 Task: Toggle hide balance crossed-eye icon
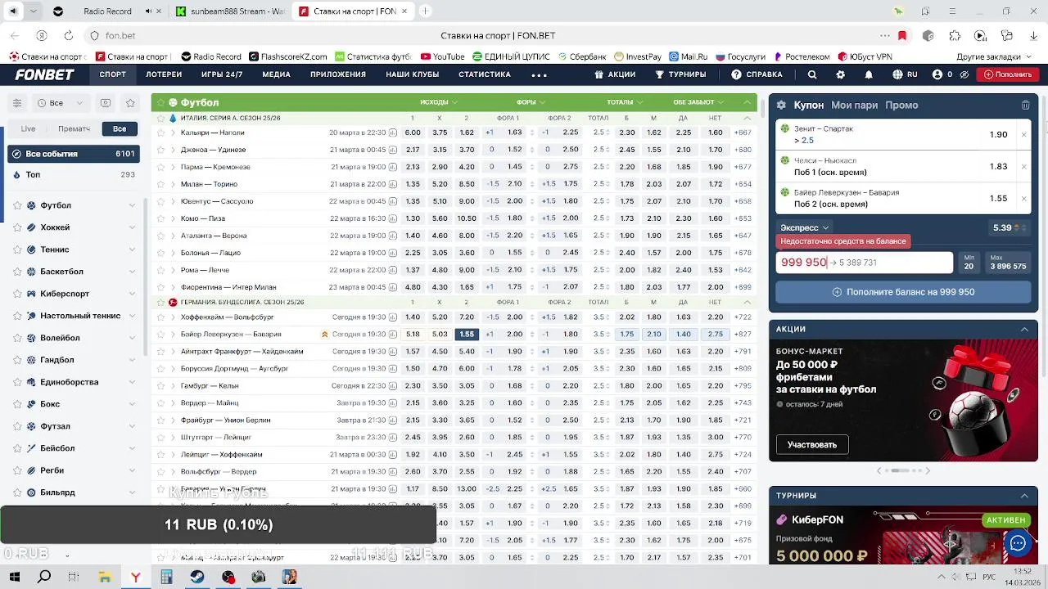964,74
